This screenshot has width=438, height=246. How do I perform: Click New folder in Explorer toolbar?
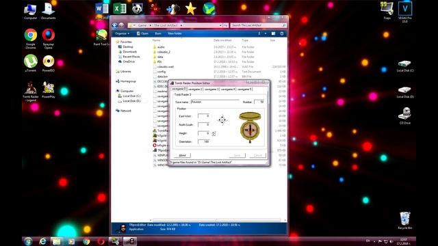(175, 33)
